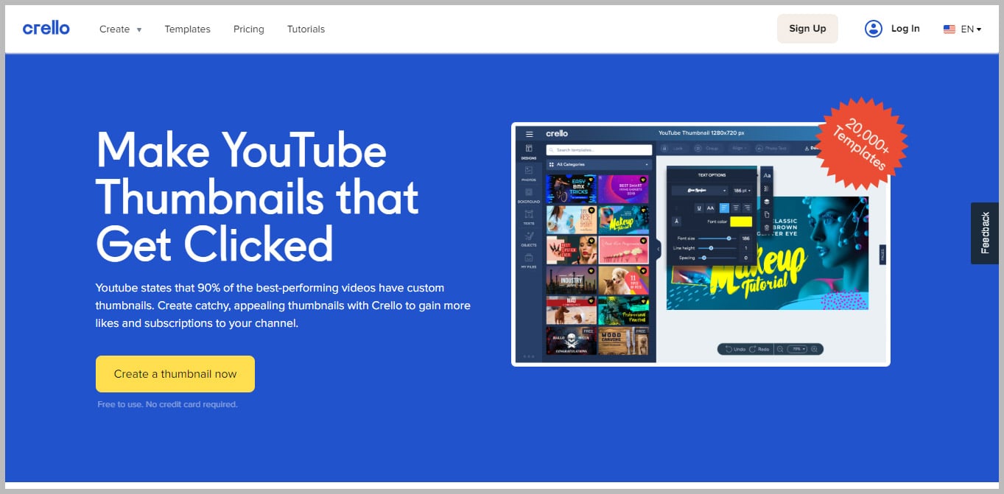
Task: Select the Best Smart Home Gadgets template
Action: pos(623,189)
